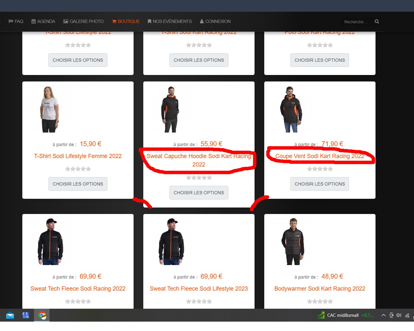Show hidden system tray icons

pos(384,315)
